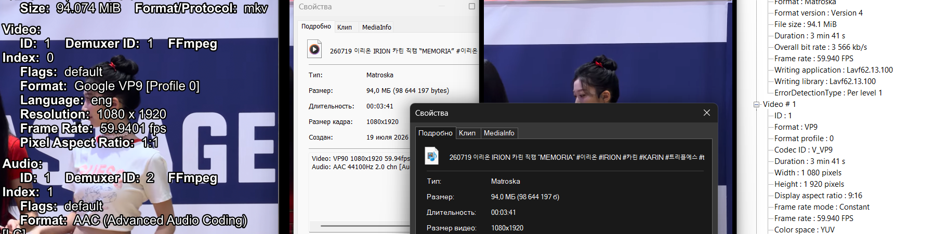Click the video file icon in dark Свойства dialog
Image resolution: width=948 pixels, height=234 pixels.
point(432,156)
